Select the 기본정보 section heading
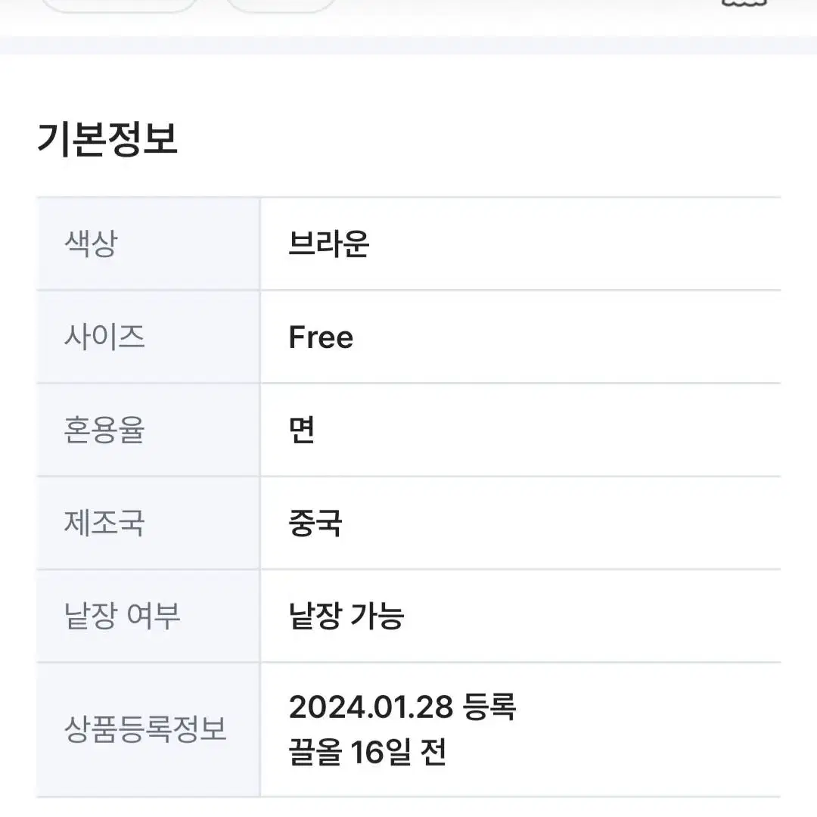Image resolution: width=817 pixels, height=817 pixels. 107,139
